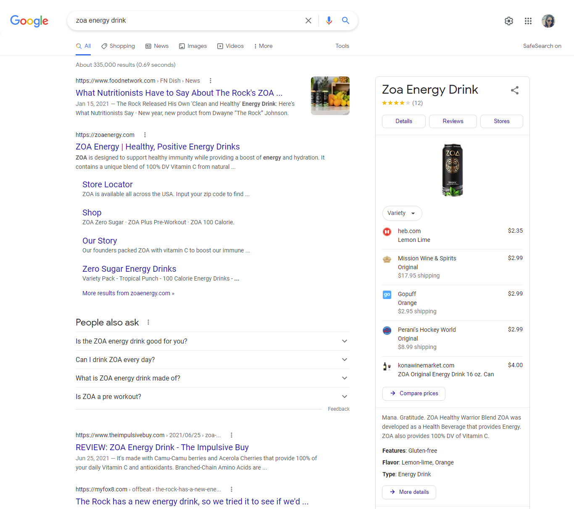Viewport: 574px width, 509px height.
Task: Click the star rating in the product panel
Action: point(396,103)
